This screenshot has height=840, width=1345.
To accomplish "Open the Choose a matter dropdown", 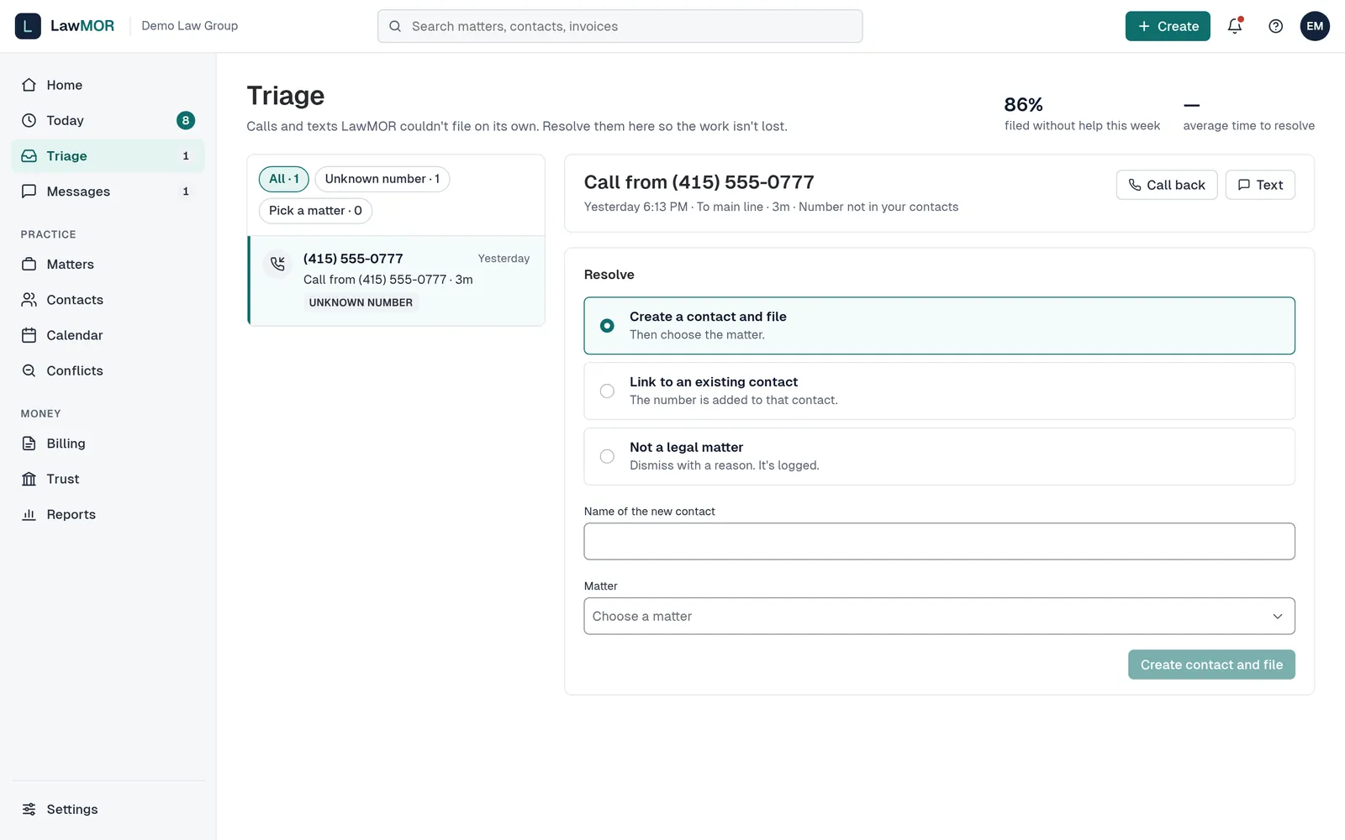I will [x=939, y=616].
